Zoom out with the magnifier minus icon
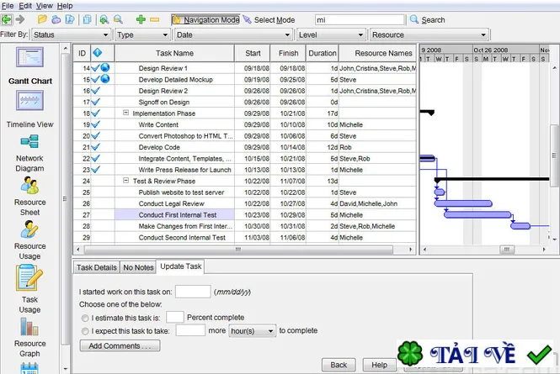The image size is (560, 374). [x=118, y=19]
